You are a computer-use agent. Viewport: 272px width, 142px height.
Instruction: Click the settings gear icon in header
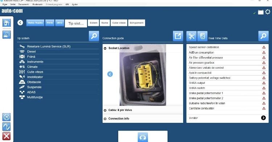[x=268, y=12]
